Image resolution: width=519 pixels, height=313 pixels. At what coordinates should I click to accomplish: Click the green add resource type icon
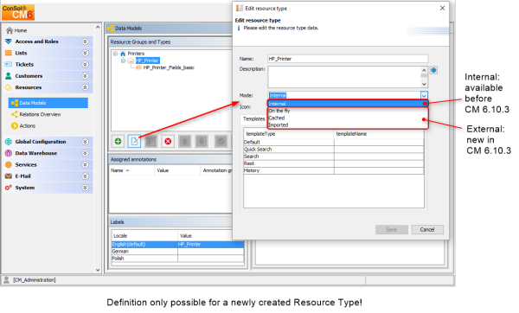coord(118,142)
